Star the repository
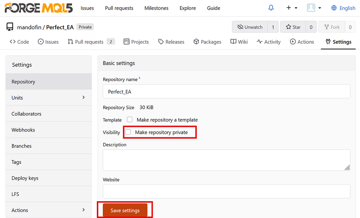Screen dimensions: 360x218 click(293, 27)
